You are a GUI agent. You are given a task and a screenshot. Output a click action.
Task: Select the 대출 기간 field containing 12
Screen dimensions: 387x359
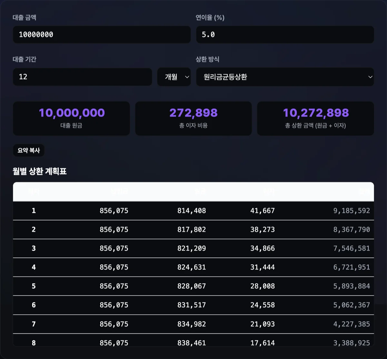(82, 77)
